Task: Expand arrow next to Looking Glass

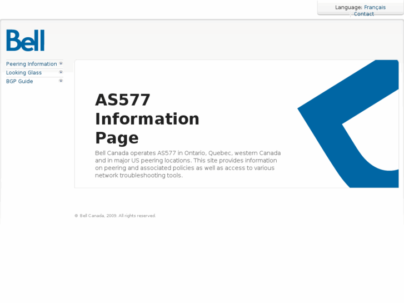Action: tap(61, 72)
